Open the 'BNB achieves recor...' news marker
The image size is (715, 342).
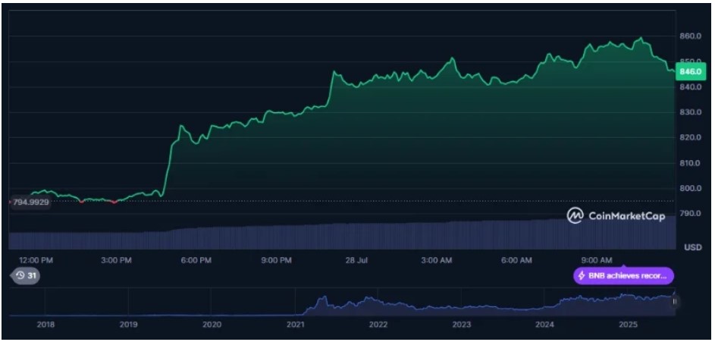(x=624, y=276)
